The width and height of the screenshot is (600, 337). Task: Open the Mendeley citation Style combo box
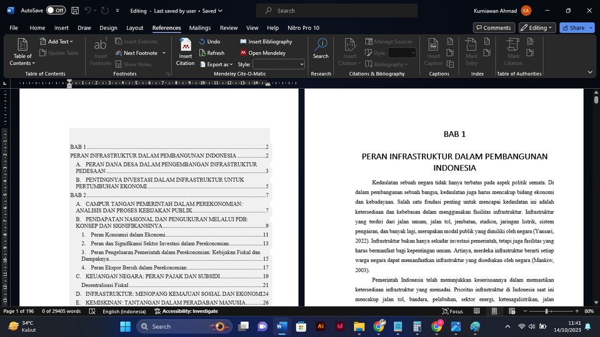tap(278, 64)
